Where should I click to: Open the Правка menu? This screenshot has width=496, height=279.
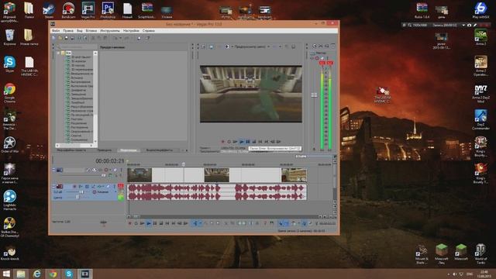(x=68, y=31)
